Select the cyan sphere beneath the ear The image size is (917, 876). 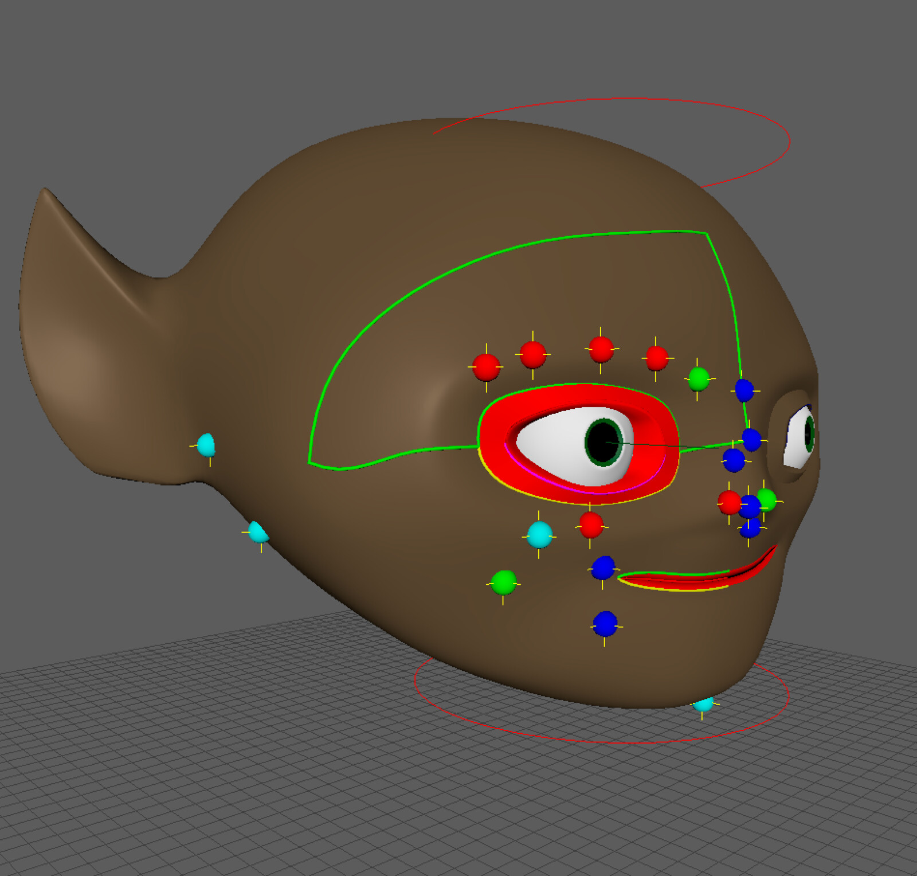point(206,445)
